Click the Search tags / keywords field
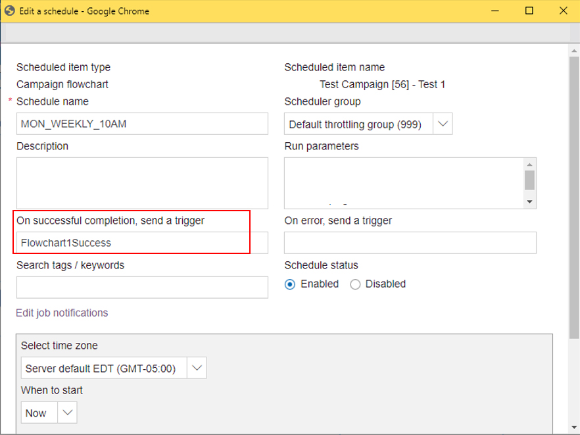 coord(142,288)
